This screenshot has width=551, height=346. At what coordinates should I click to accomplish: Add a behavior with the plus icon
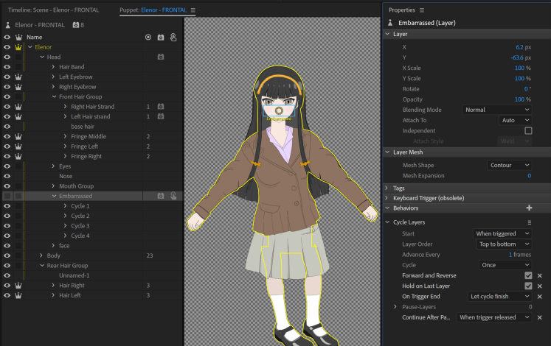[x=528, y=208]
